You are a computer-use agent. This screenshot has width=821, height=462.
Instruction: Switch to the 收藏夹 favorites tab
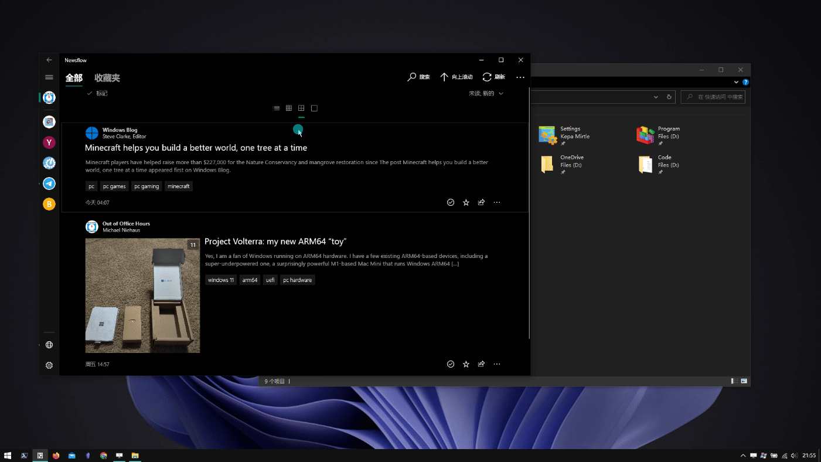tap(107, 78)
